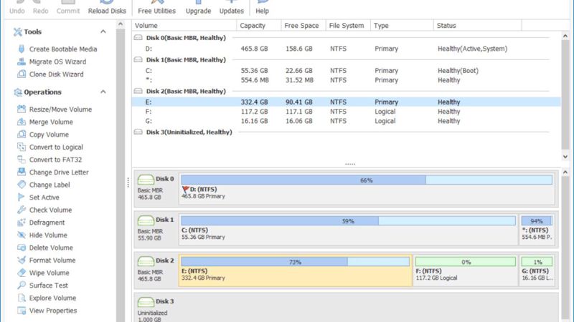The height and width of the screenshot is (322, 574).
Task: Click Redo in the toolbar
Action: pos(41,7)
